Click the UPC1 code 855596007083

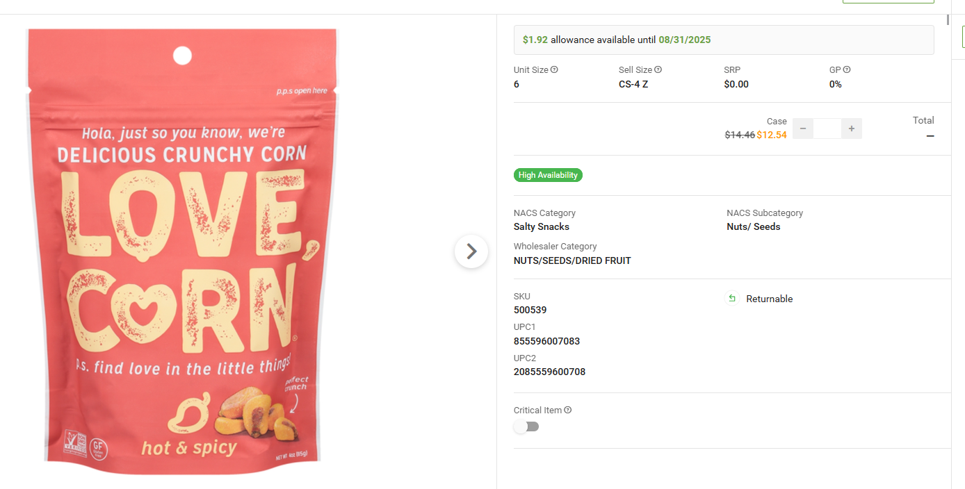click(x=546, y=341)
